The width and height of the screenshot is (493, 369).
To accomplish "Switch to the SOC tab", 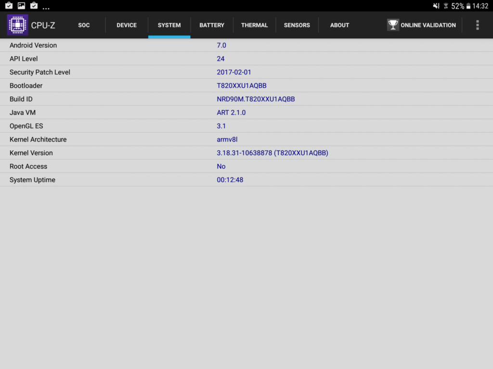I will click(84, 25).
